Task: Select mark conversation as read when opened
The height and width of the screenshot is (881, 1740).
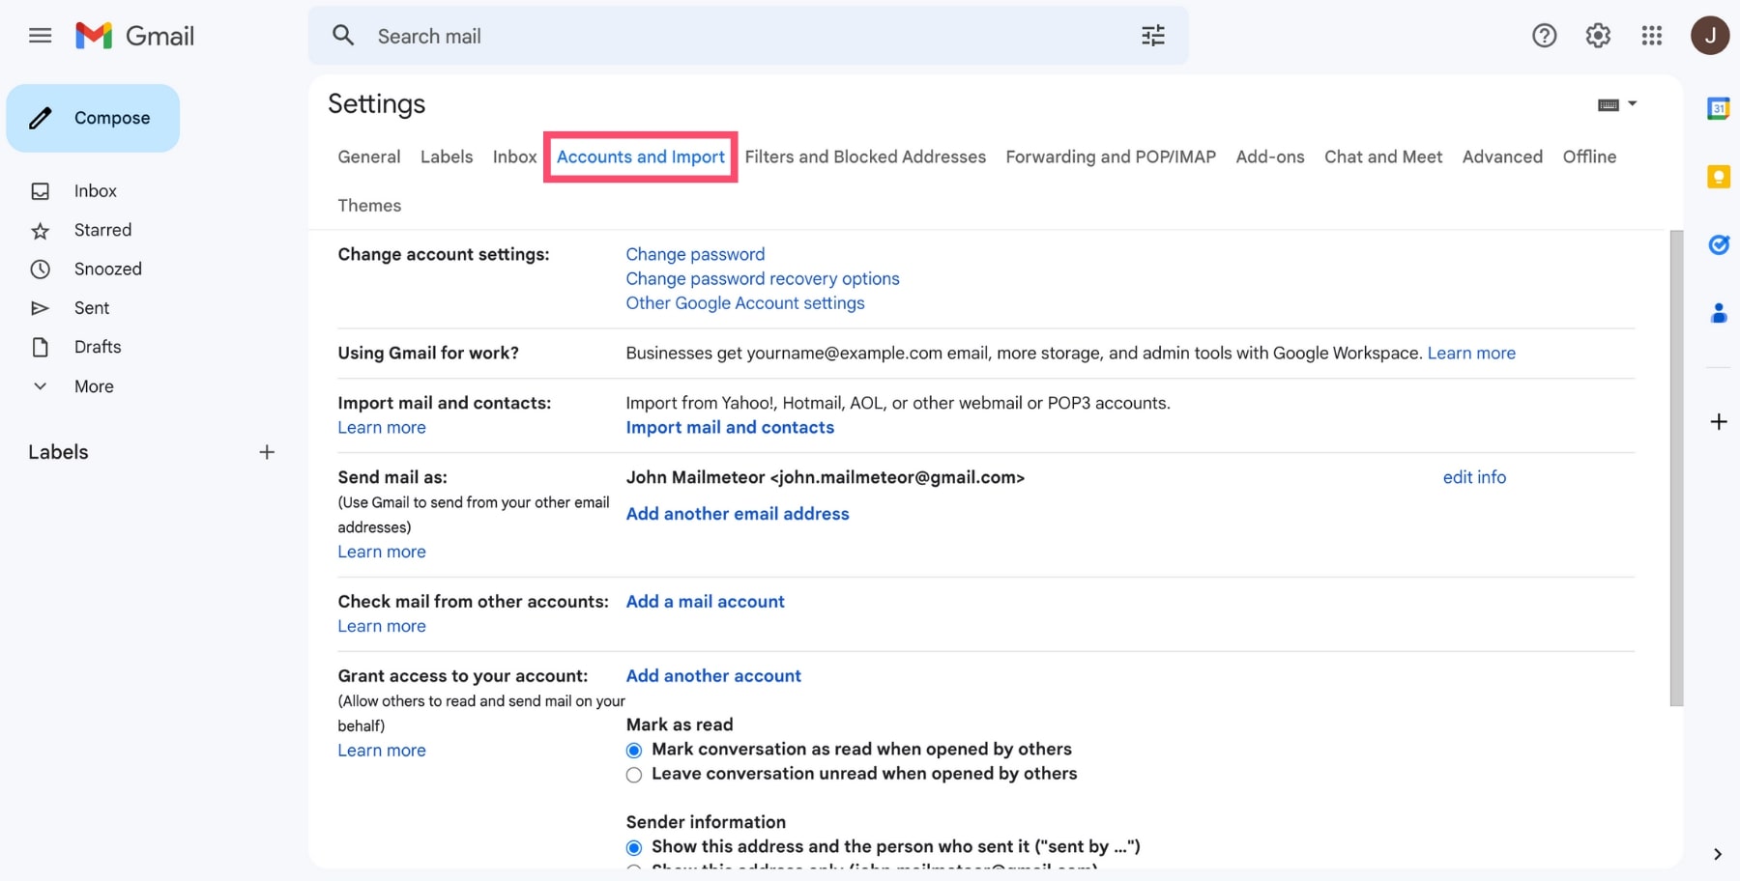Action: click(633, 750)
